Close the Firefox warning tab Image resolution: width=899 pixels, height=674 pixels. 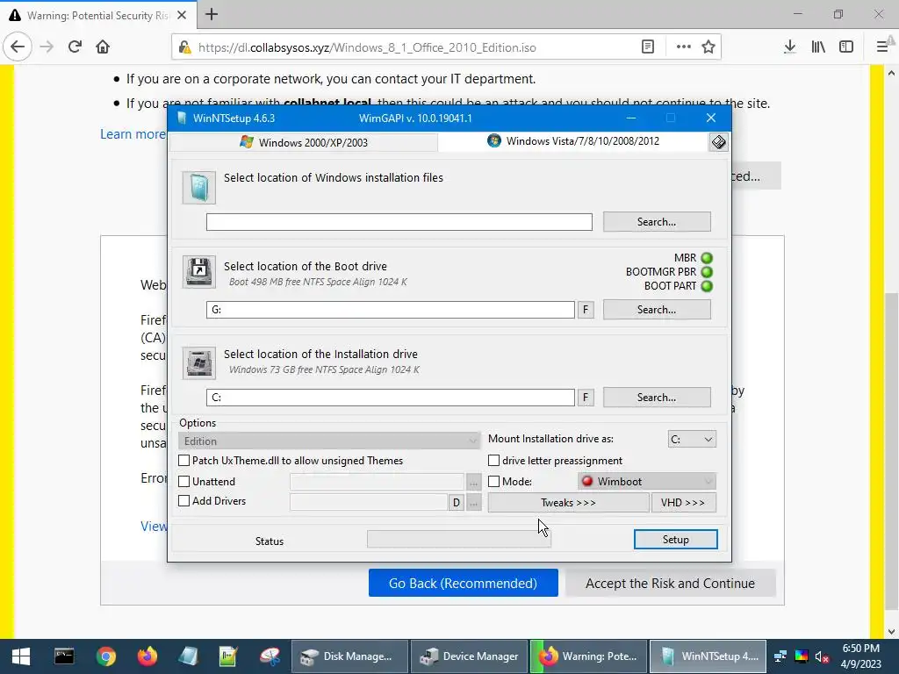point(182,15)
